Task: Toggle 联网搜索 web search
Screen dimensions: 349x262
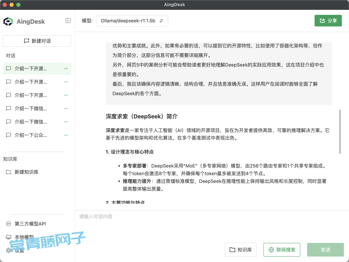Action: point(282,250)
